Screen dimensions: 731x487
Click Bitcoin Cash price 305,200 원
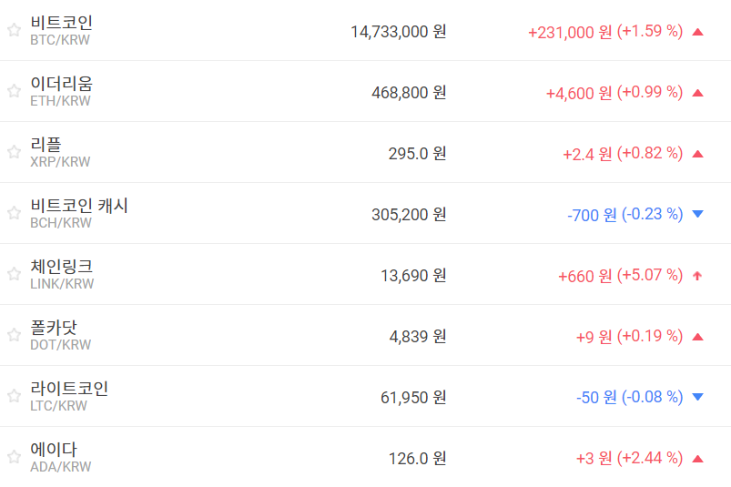[x=409, y=215]
